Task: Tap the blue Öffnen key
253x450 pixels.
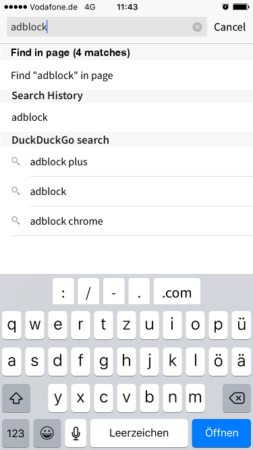Action: coord(221,433)
